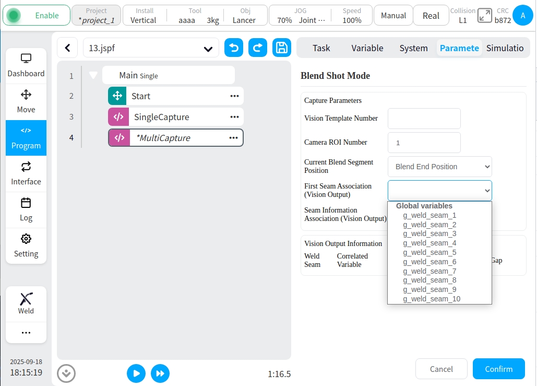Go back using left chevron button
This screenshot has width=537, height=386.
[67, 48]
